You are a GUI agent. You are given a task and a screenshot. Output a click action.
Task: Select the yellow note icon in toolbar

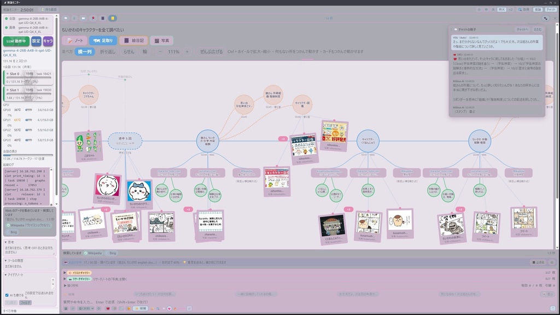[112, 18]
